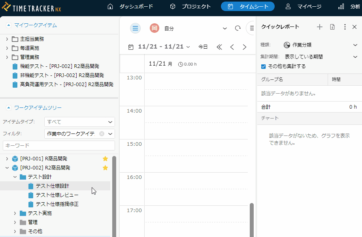Screen dimensions: 362x237
Task: Open the ダッシュボード menu
Action: pos(130,6)
